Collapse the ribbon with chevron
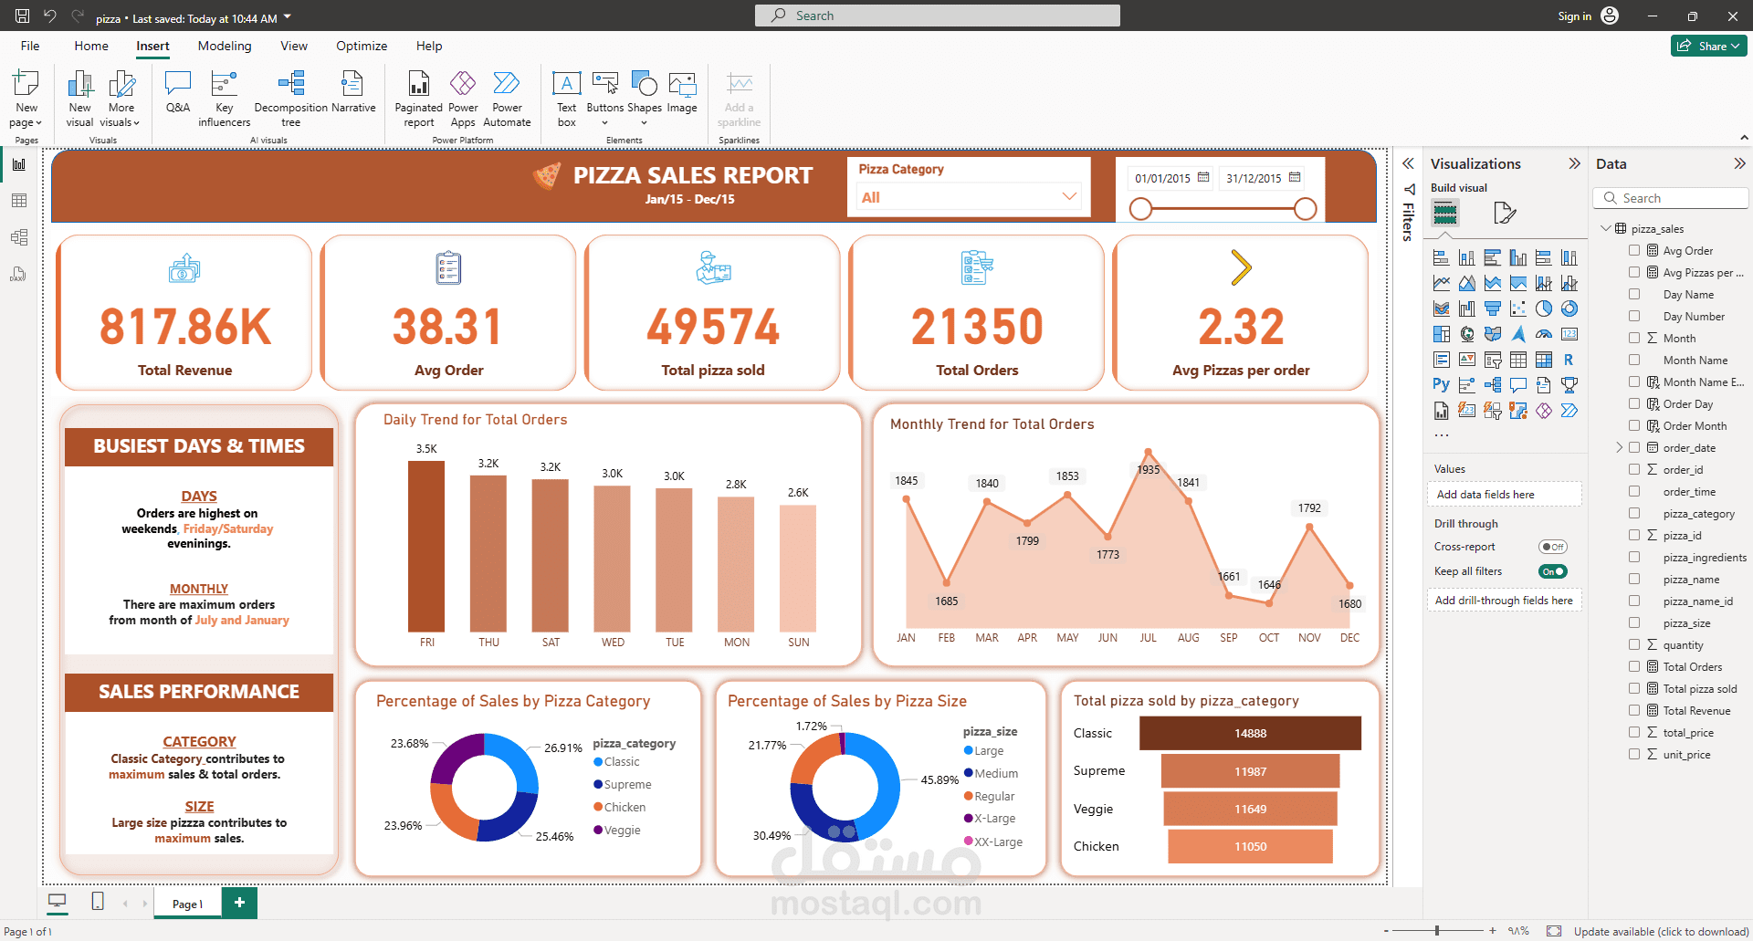Screen dimensions: 1753x941 tap(1744, 138)
